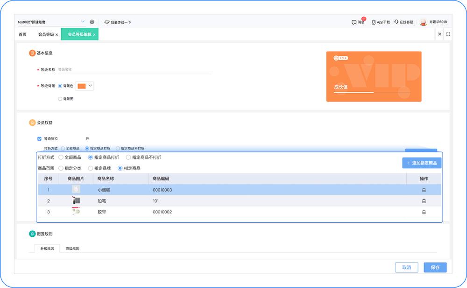Click the settings gear beside the account name
The width and height of the screenshot is (467, 288).
(x=92, y=21)
